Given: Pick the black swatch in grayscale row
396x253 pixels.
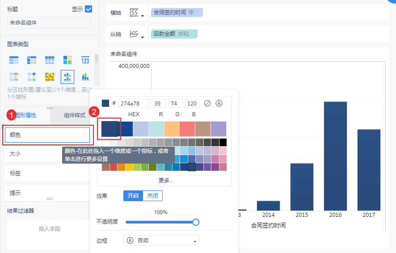Looking at the screenshot, I should (x=223, y=143).
